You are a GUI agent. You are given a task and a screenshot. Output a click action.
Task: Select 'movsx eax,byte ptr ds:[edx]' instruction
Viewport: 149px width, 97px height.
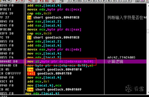(x=54, y=49)
